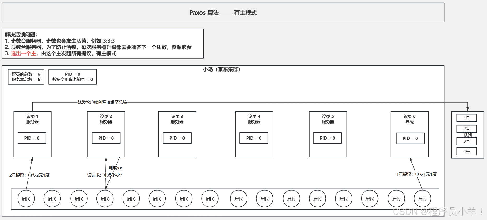Select the 居民 circle sending the read request

click(x=105, y=199)
